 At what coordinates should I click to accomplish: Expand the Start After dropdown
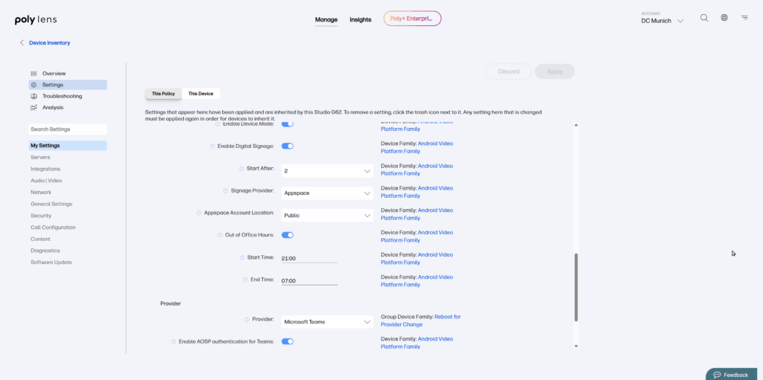[x=327, y=171]
